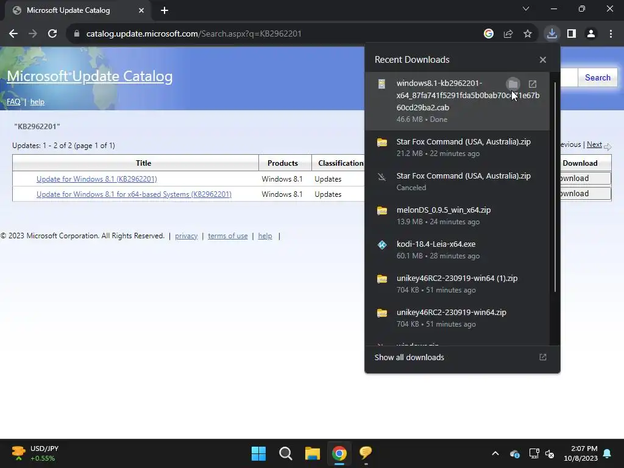Select the canceled Star Fox Command download
Screen dimensions: 624x468
click(x=457, y=182)
